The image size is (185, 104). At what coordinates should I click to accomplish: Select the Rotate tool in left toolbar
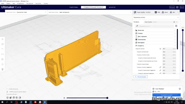[x=3, y=49]
